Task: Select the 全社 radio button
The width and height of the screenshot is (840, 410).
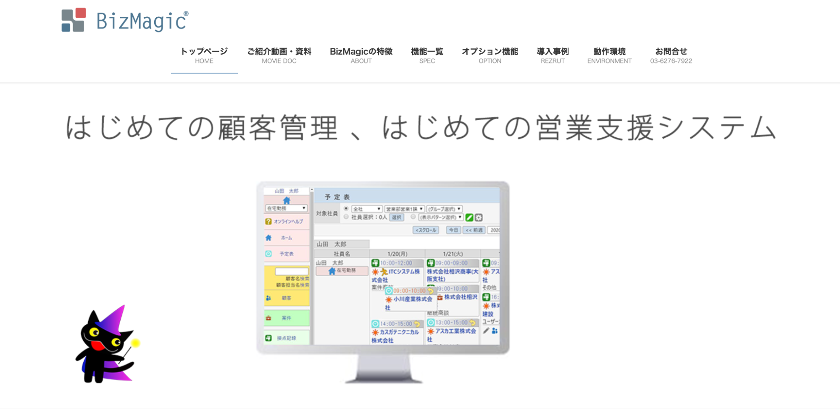Action: coord(346,208)
